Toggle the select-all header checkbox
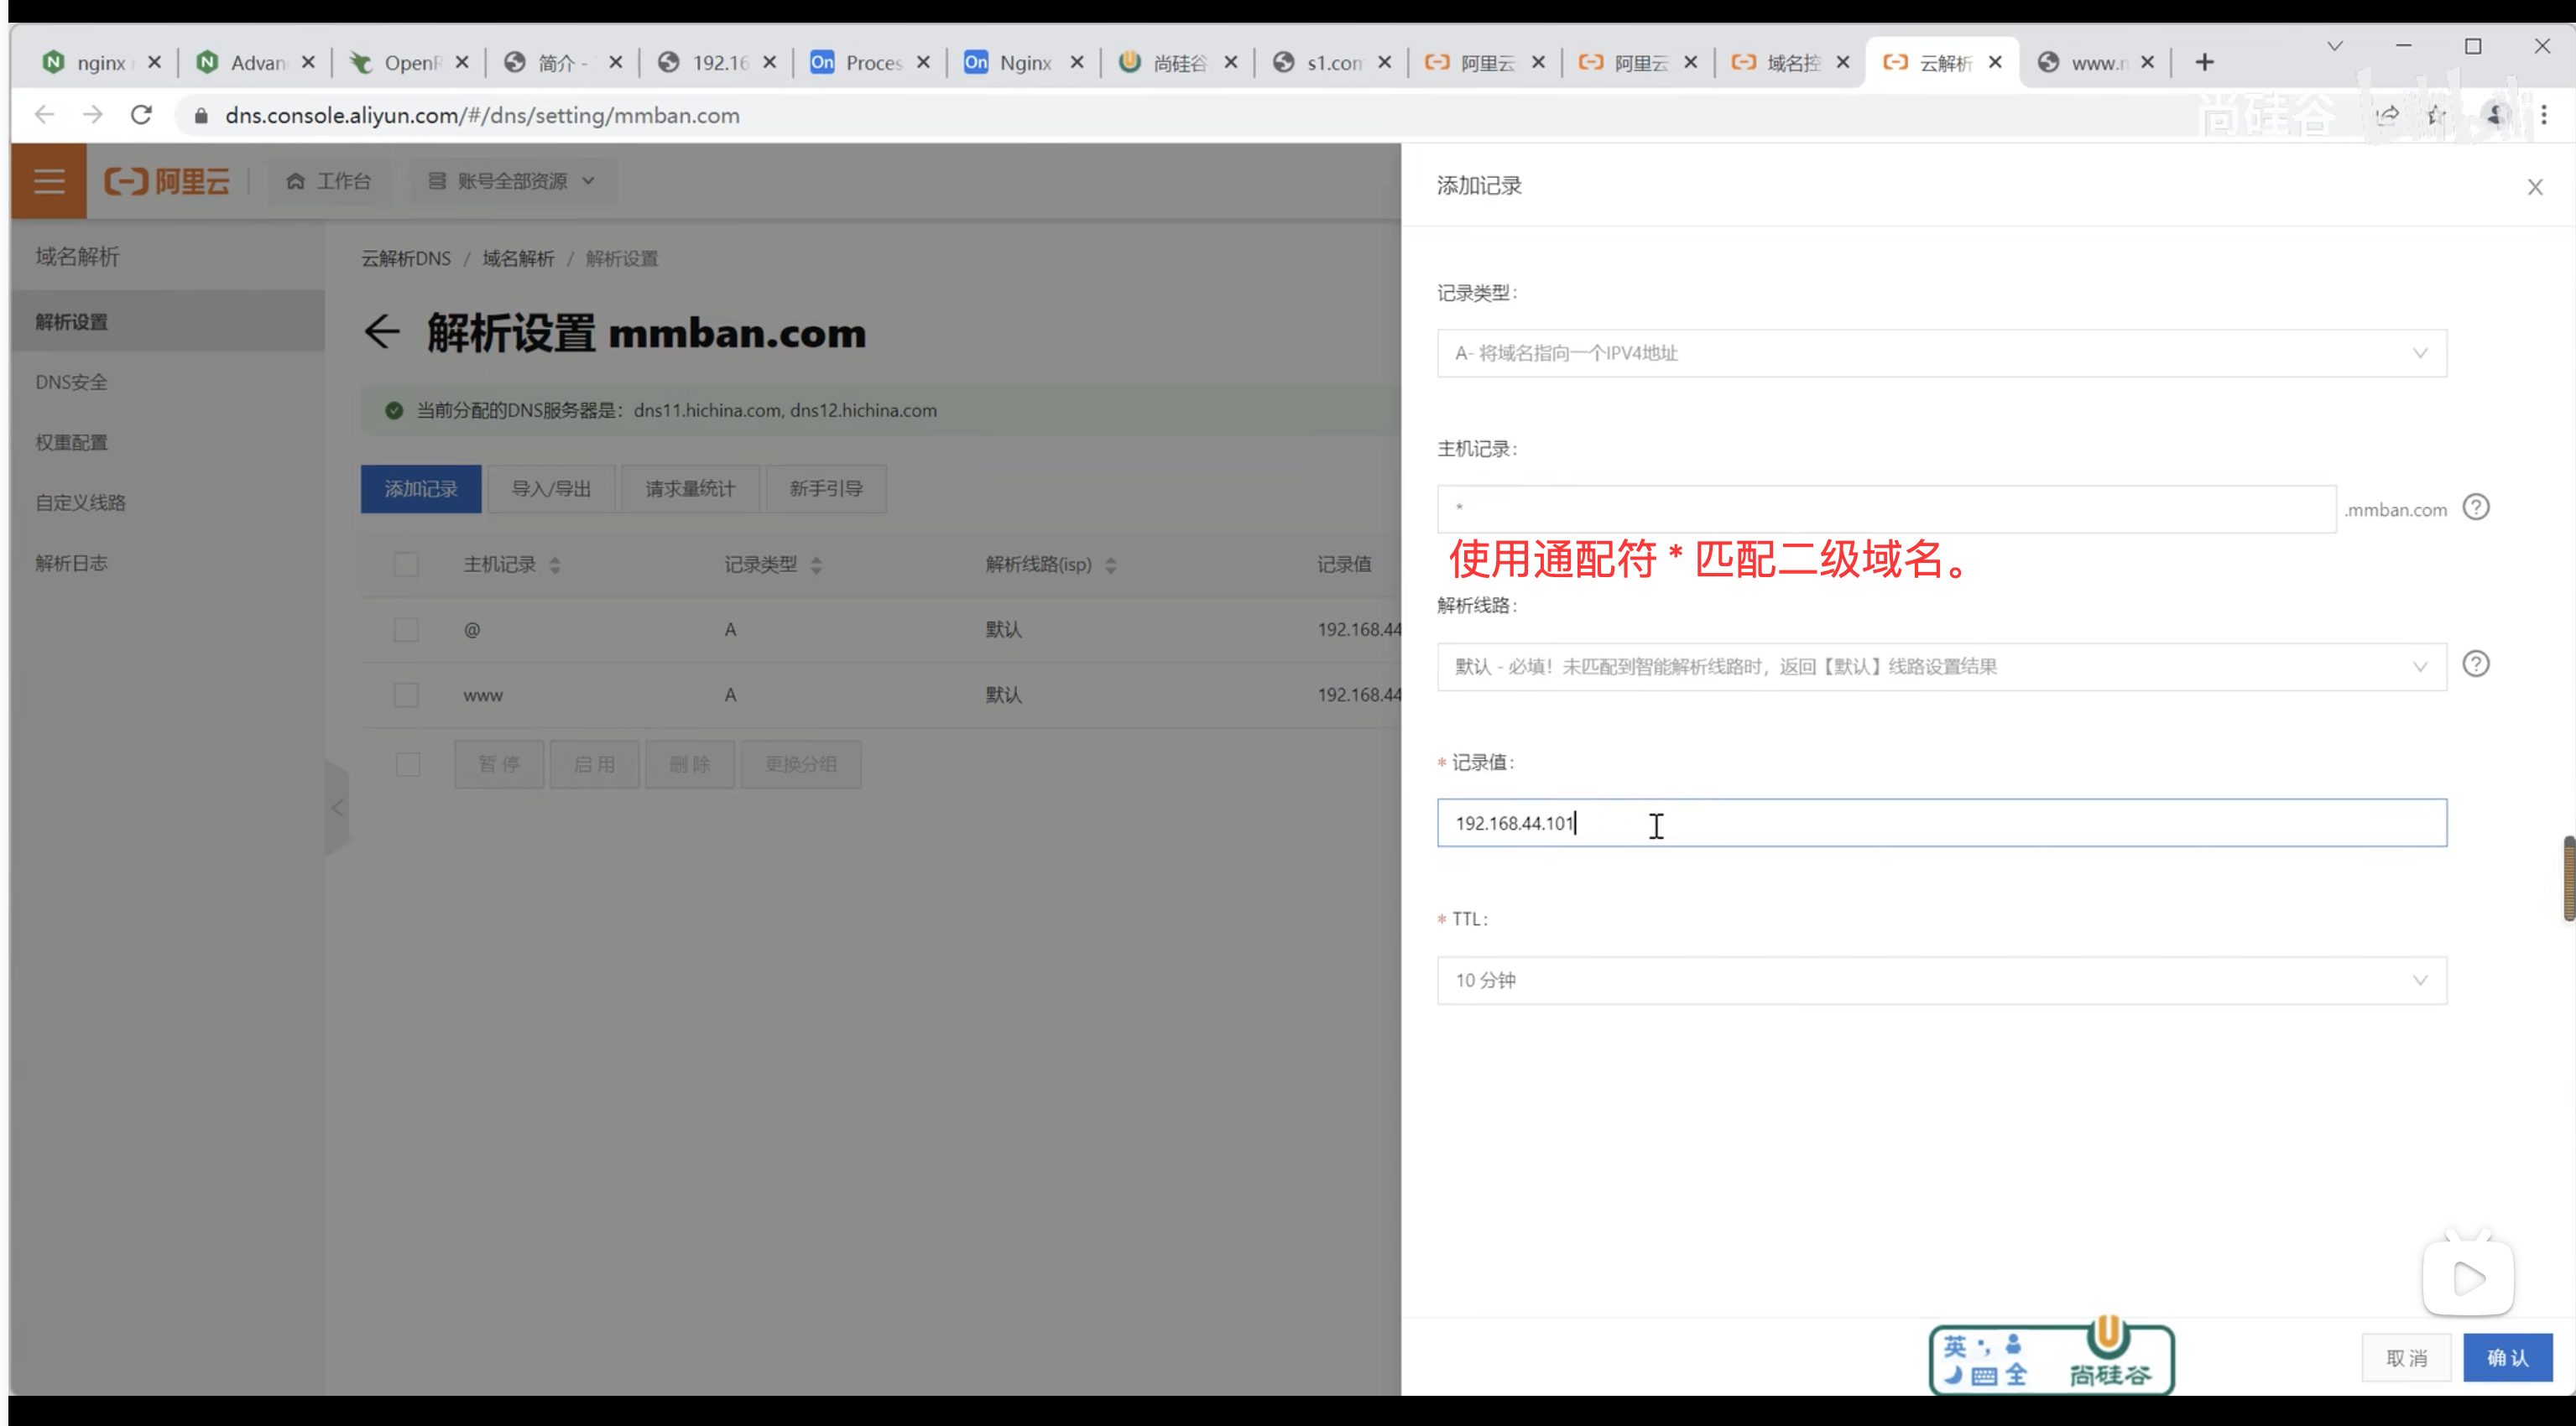2576x1426 pixels. (406, 565)
